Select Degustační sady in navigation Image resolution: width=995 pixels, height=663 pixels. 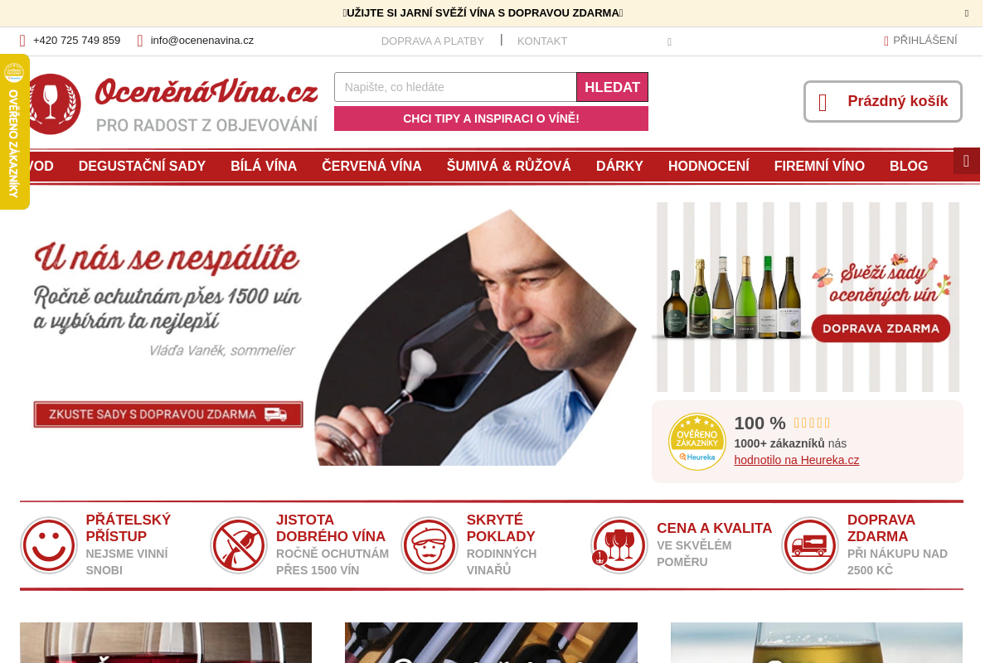tap(142, 166)
